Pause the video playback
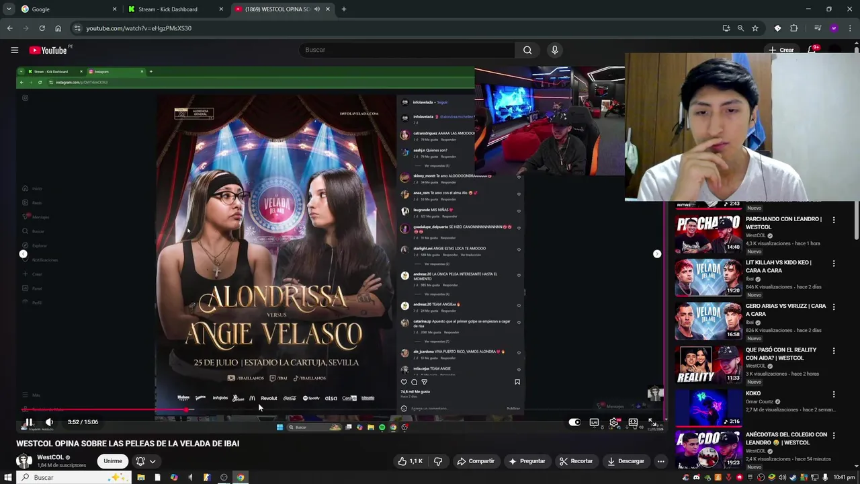The height and width of the screenshot is (484, 860). [29, 422]
